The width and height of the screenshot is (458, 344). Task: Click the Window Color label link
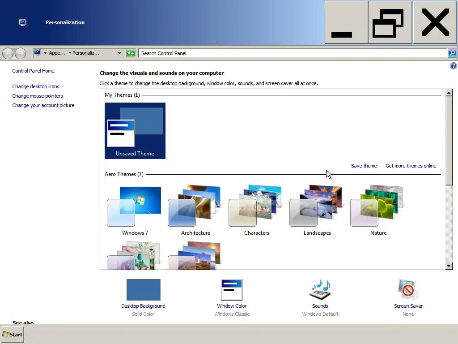(232, 306)
